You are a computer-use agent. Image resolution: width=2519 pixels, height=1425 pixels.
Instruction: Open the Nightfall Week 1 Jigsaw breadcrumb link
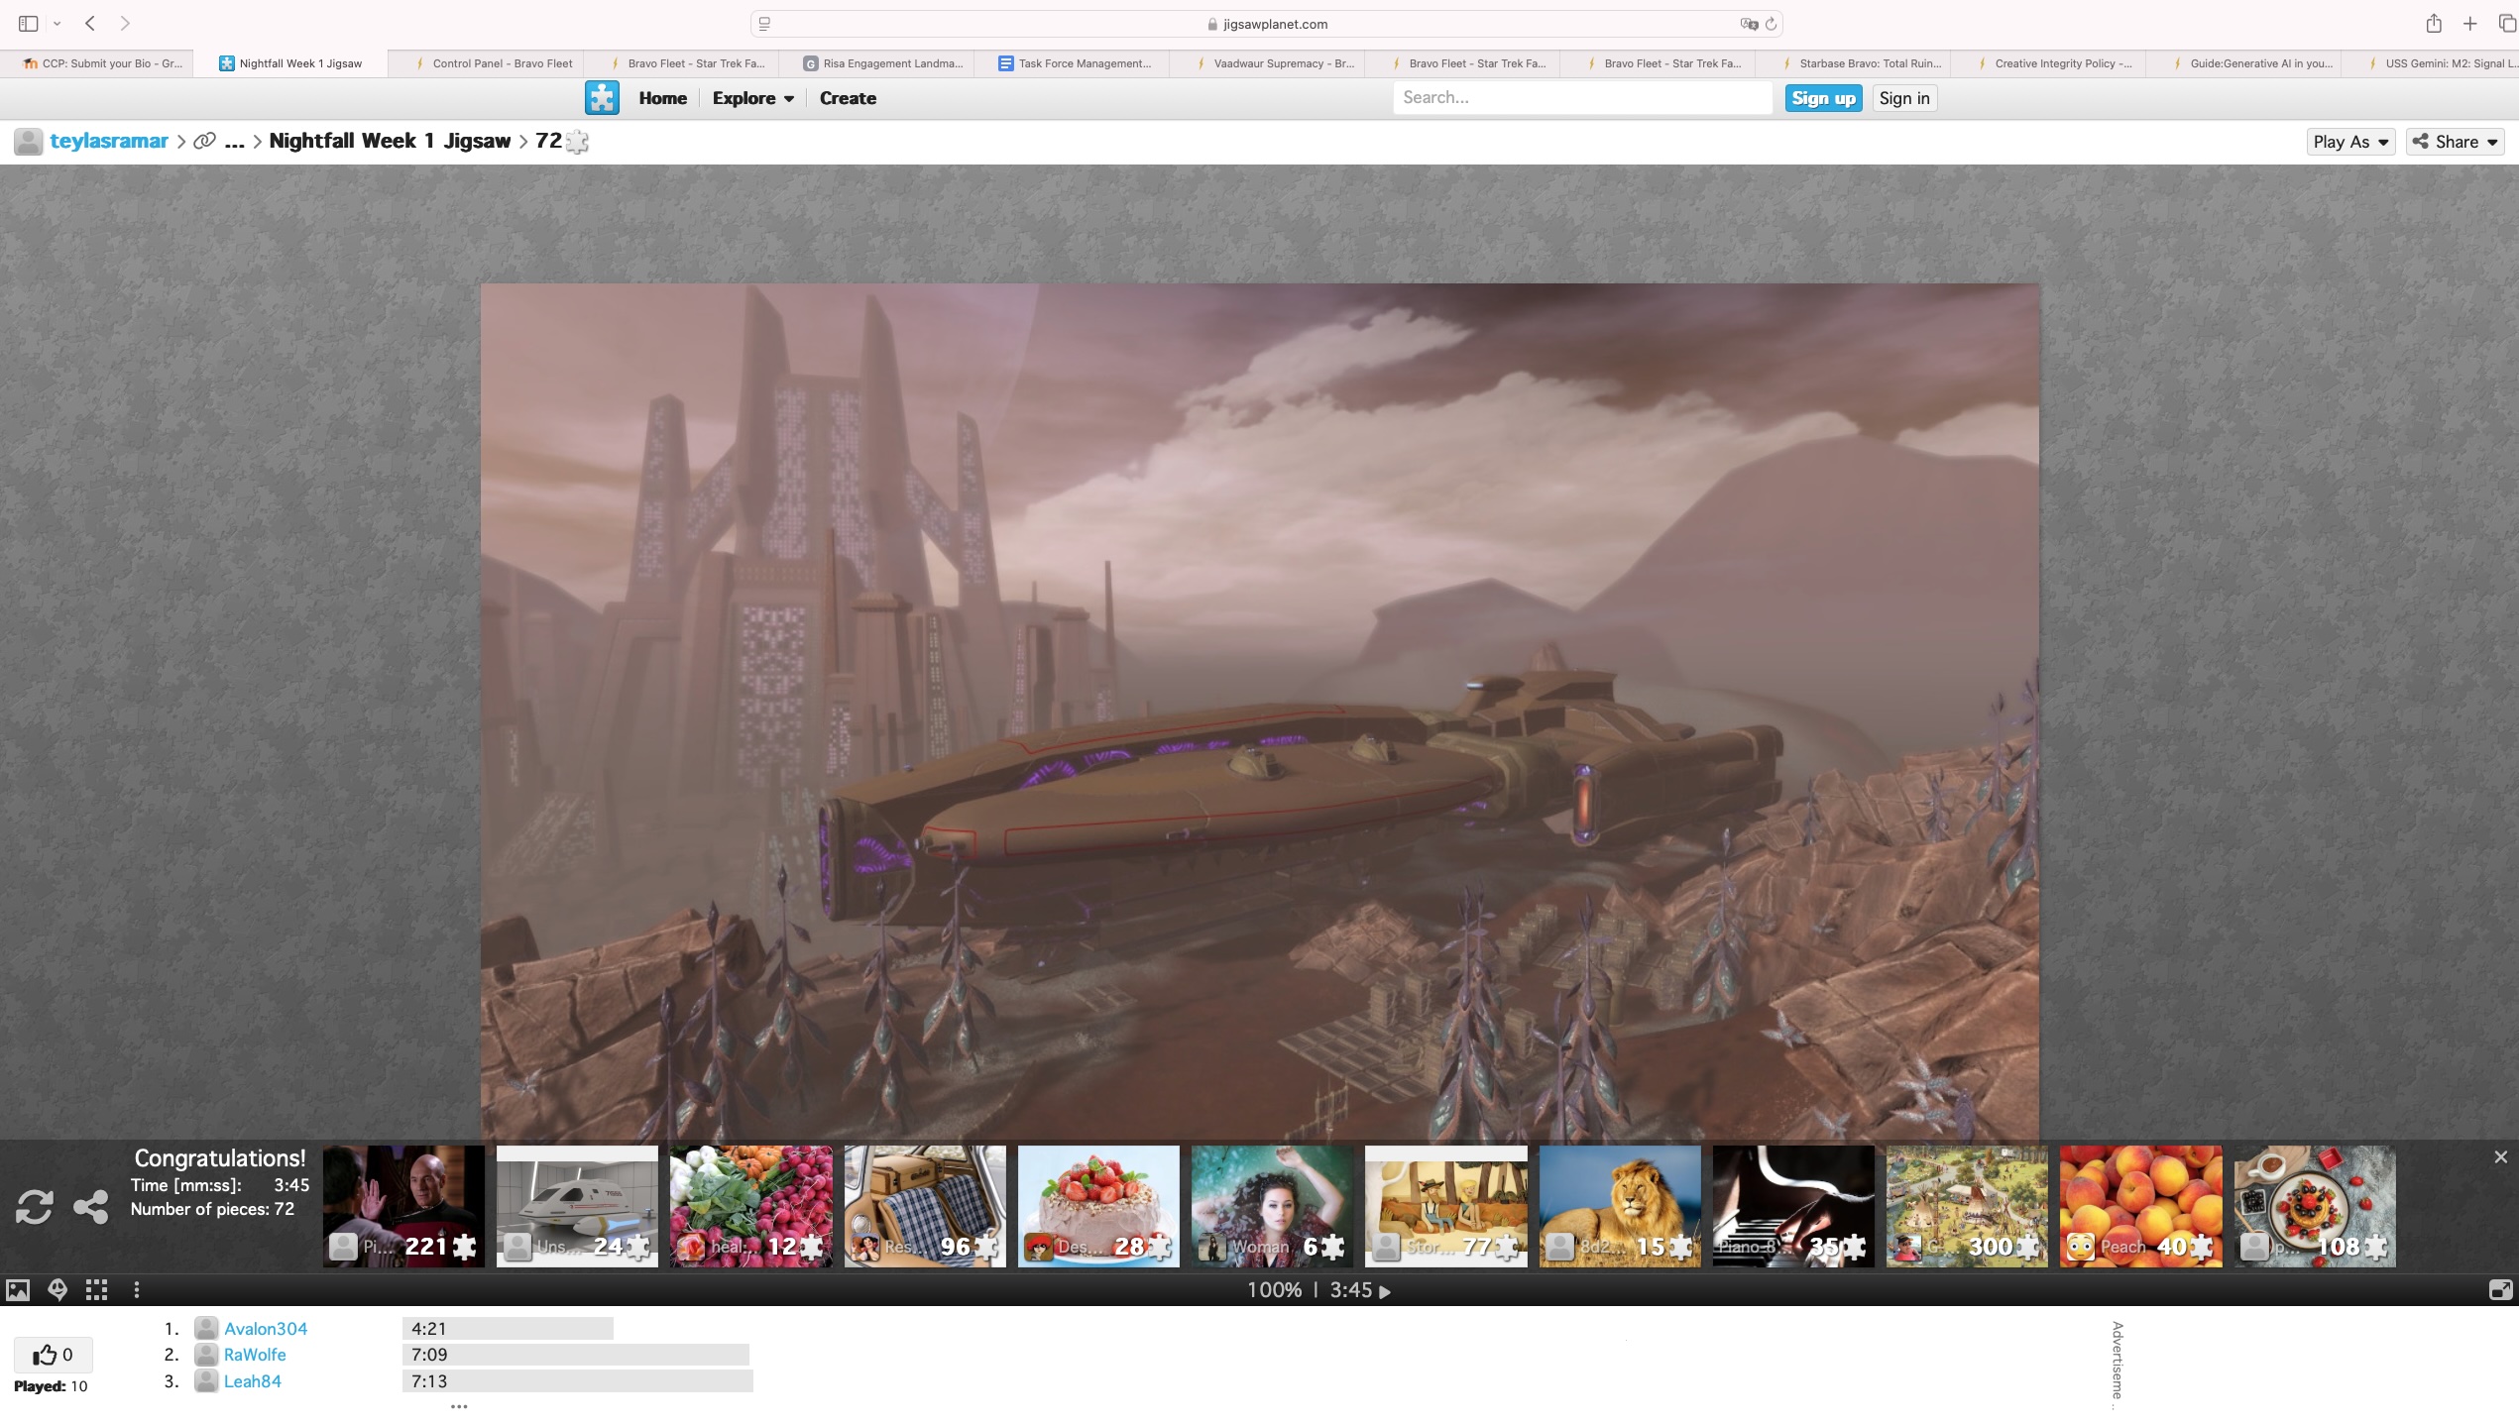click(390, 141)
